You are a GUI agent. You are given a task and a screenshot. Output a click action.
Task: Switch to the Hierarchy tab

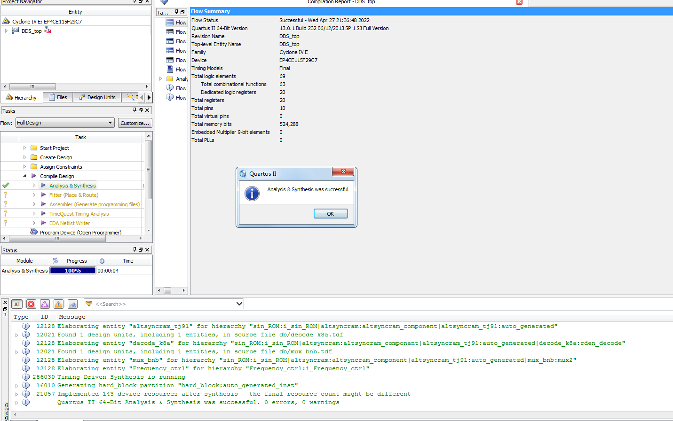(22, 97)
